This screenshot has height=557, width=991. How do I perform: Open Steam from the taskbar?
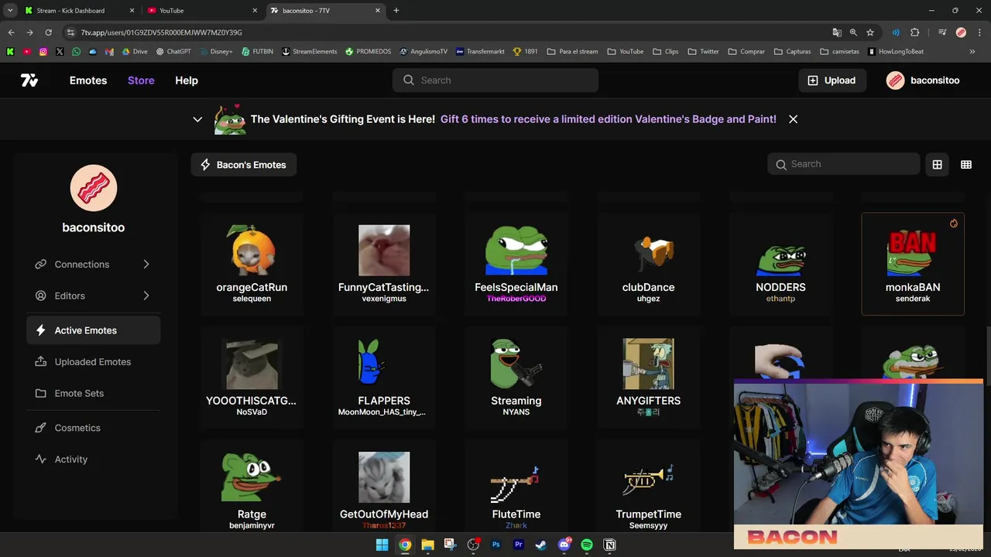pos(541,545)
